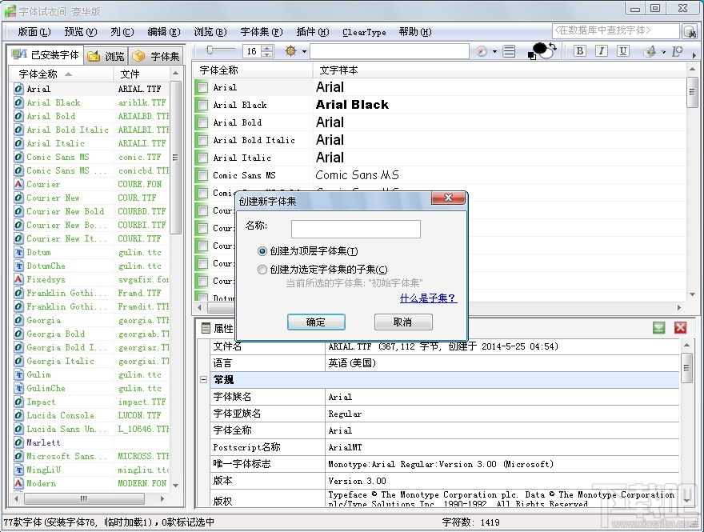Toggle underline formatting in the preview toolbar
Viewport: 704px width, 532px height.
(x=624, y=50)
